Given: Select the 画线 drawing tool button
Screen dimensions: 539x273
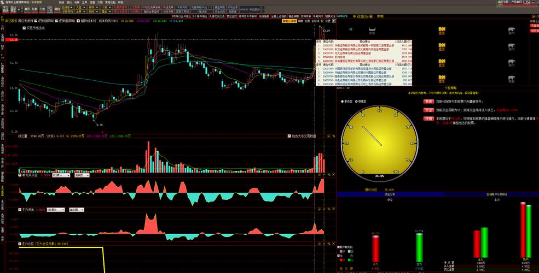Looking at the screenshot, I should click(x=57, y=9).
